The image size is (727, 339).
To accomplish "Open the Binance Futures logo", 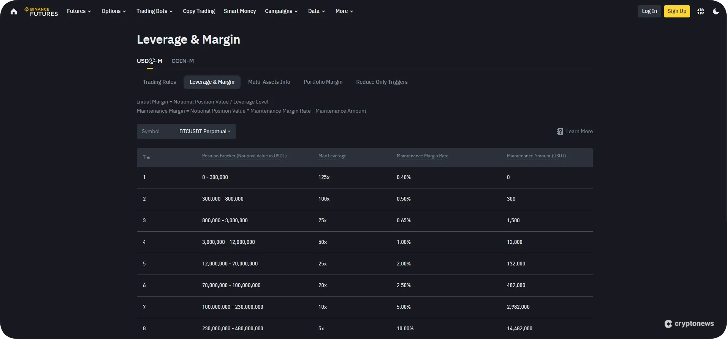I will pyautogui.click(x=41, y=11).
